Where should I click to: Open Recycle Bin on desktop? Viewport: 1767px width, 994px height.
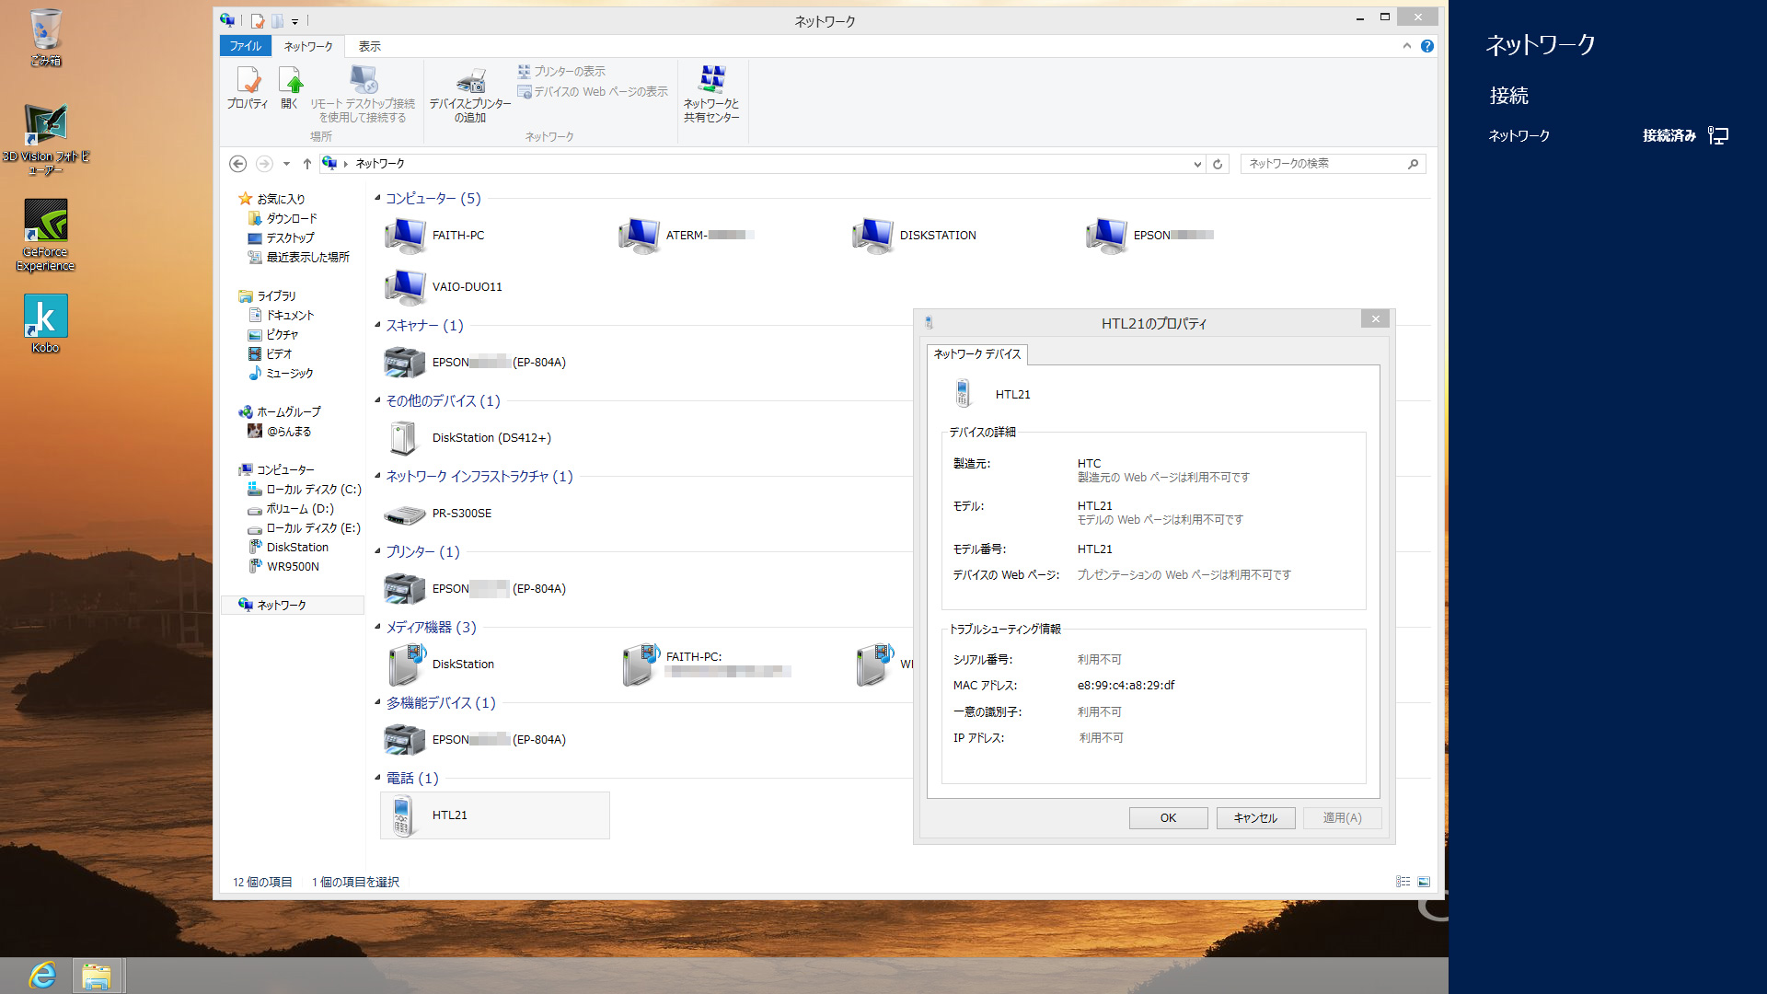45,38
